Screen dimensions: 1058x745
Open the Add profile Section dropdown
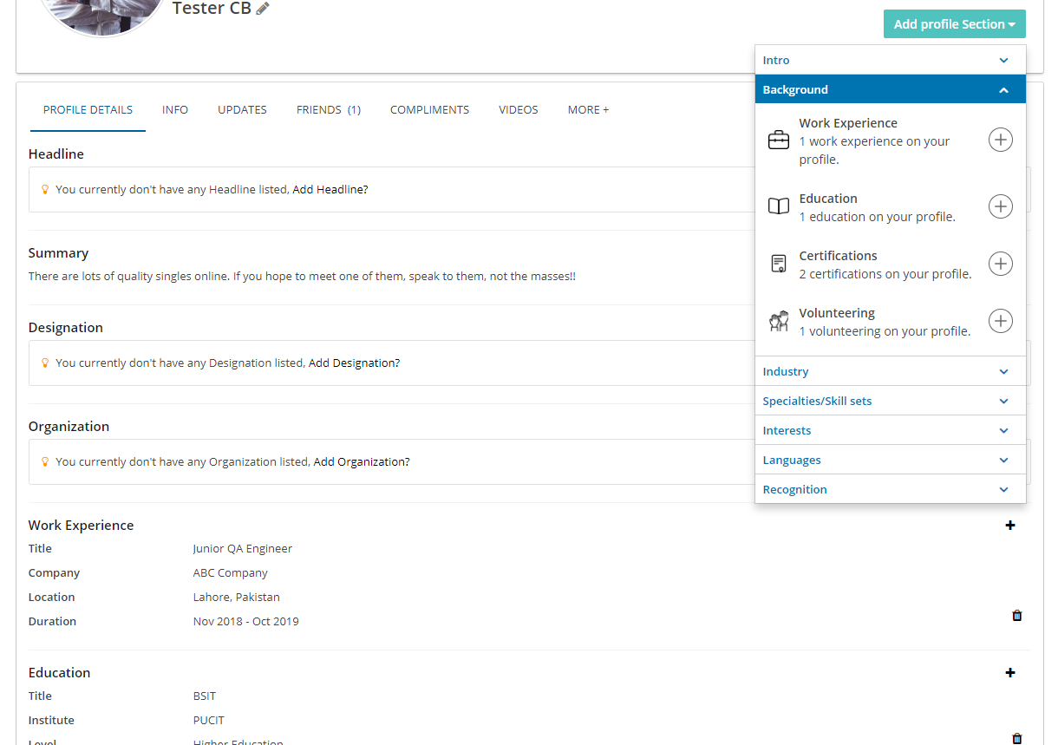(954, 24)
